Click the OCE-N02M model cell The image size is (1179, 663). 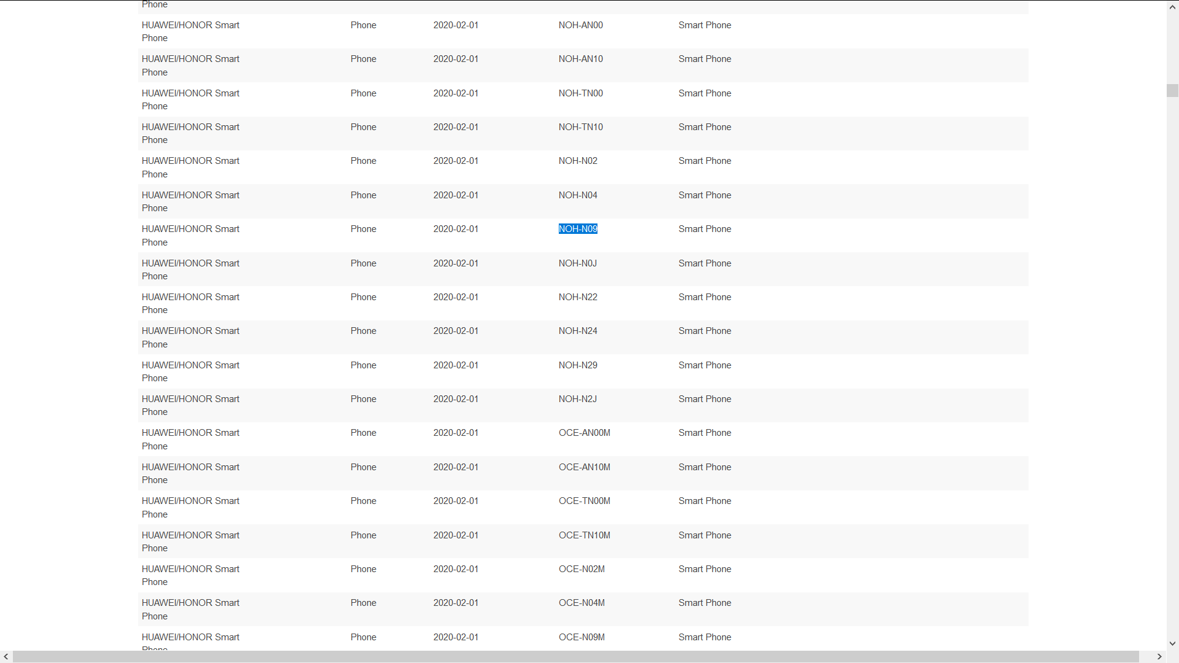(582, 569)
